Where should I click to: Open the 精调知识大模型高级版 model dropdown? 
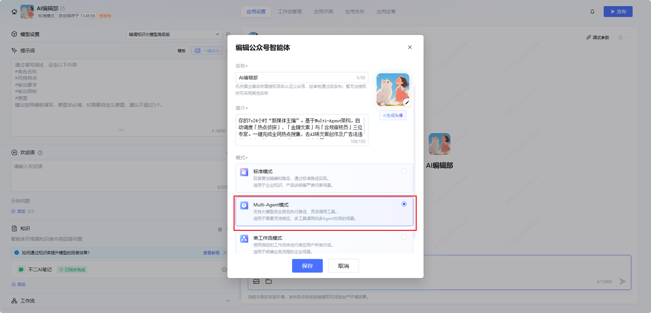[x=174, y=34]
